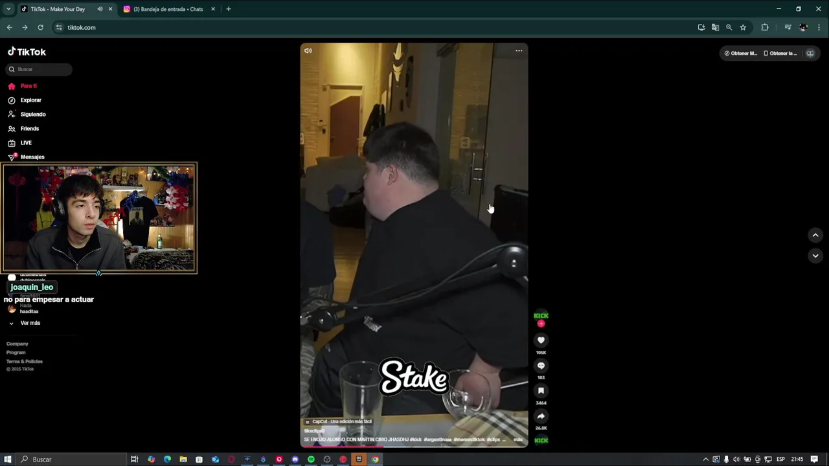View site information icon in address bar

[59, 27]
